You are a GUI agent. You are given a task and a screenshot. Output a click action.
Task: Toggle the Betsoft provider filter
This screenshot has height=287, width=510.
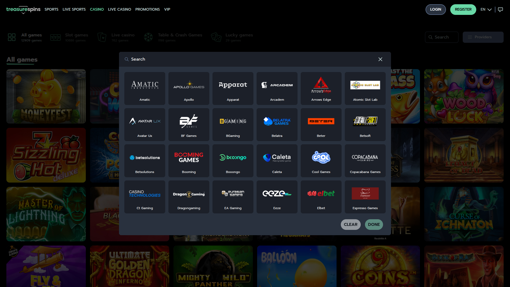[x=365, y=124]
